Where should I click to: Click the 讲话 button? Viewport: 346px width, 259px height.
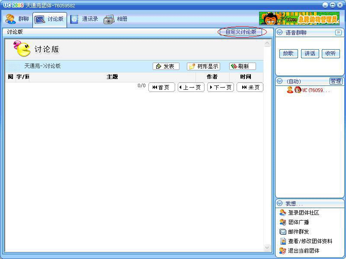pos(310,54)
